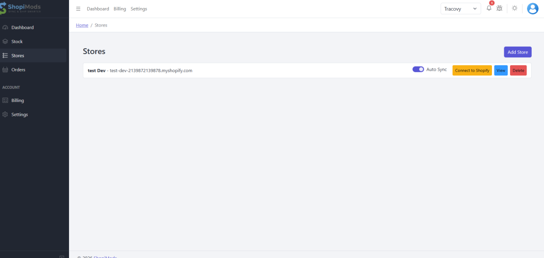Select Stores in the sidebar menu
The height and width of the screenshot is (258, 544).
click(x=18, y=56)
